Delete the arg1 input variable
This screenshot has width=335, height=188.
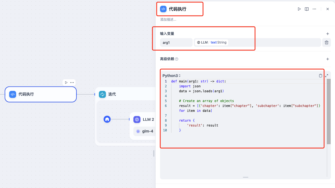pyautogui.click(x=327, y=42)
